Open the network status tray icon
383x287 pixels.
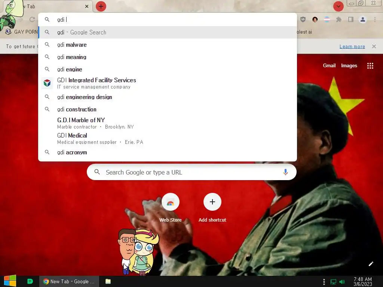pos(333,282)
